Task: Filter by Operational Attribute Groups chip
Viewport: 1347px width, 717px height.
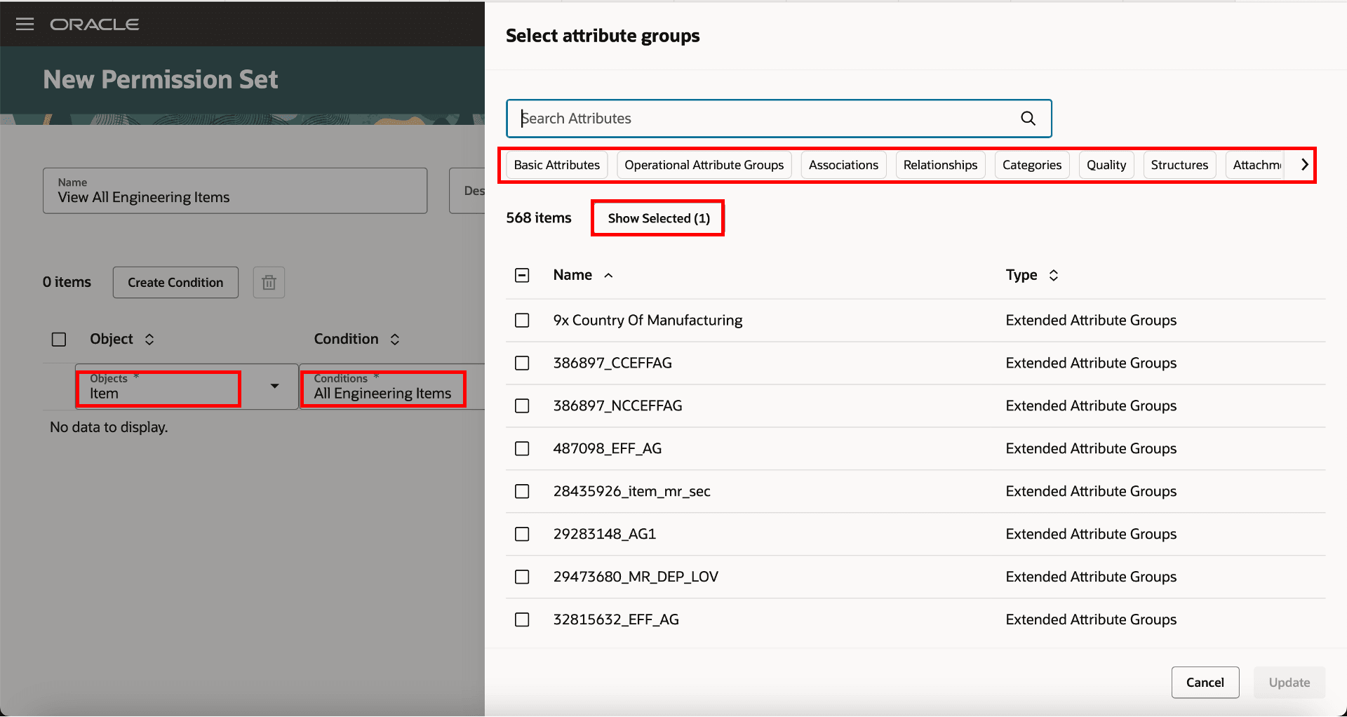Action: pos(704,166)
